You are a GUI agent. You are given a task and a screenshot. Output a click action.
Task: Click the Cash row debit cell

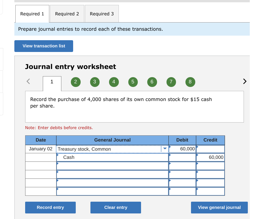pyautogui.click(x=182, y=157)
